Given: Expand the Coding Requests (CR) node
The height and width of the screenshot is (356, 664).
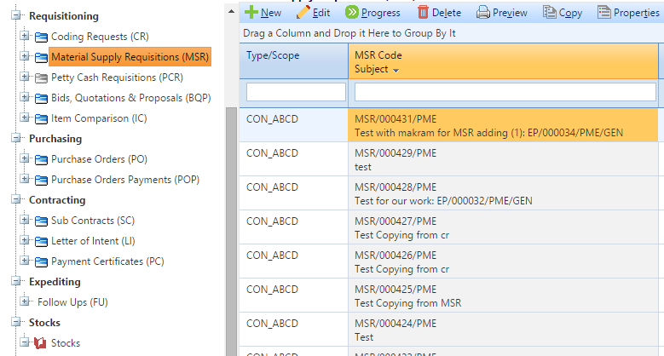Looking at the screenshot, I should pos(25,36).
